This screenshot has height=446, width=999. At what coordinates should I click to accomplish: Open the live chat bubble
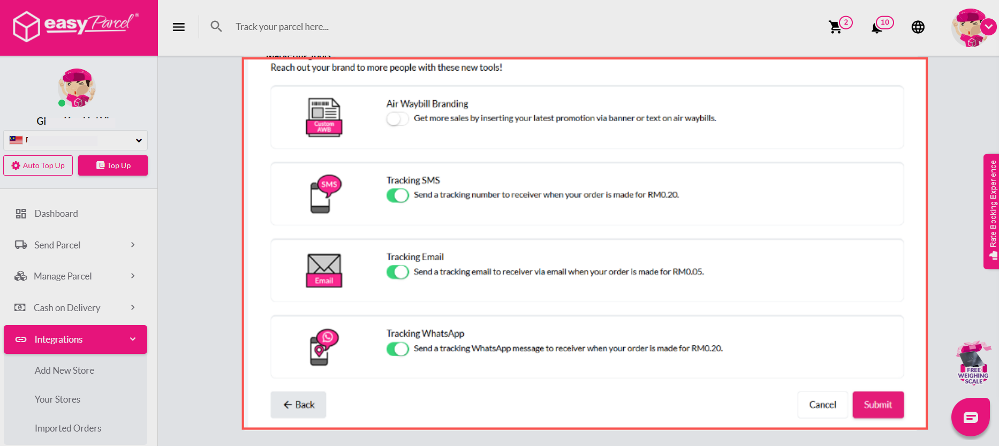pyautogui.click(x=971, y=417)
